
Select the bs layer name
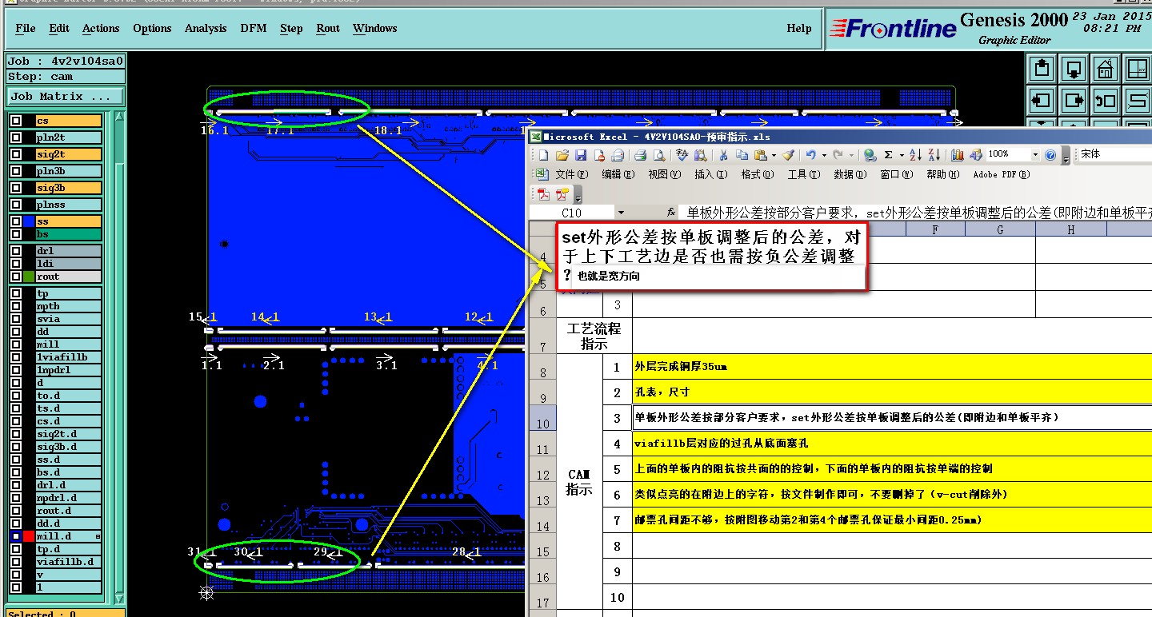[x=69, y=234]
